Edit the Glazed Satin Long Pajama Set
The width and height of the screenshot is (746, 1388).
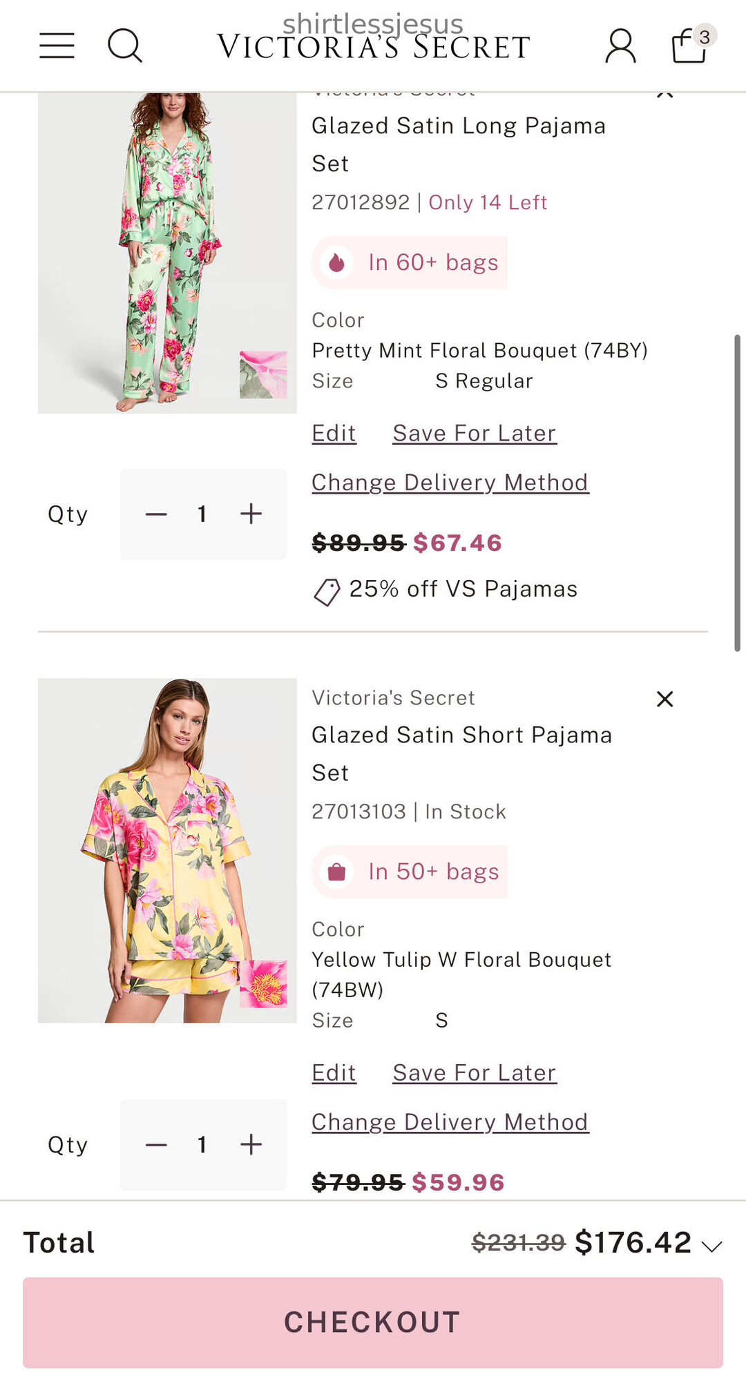pyautogui.click(x=334, y=434)
